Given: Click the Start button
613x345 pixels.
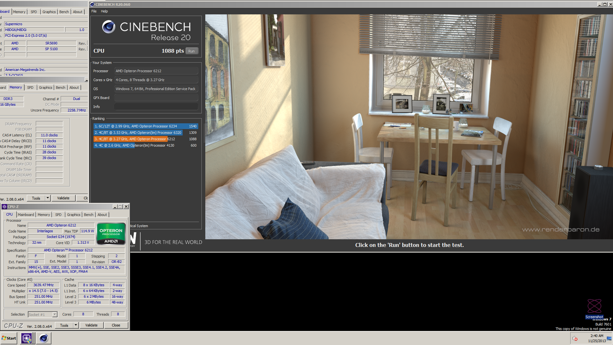Looking at the screenshot, I should click(9, 338).
